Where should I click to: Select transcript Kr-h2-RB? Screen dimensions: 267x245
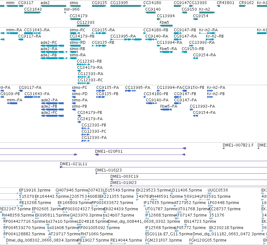(210, 39)
